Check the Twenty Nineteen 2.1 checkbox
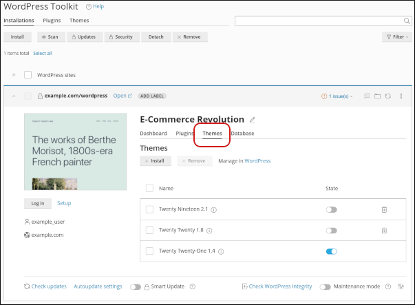The image size is (415, 305). point(149,209)
